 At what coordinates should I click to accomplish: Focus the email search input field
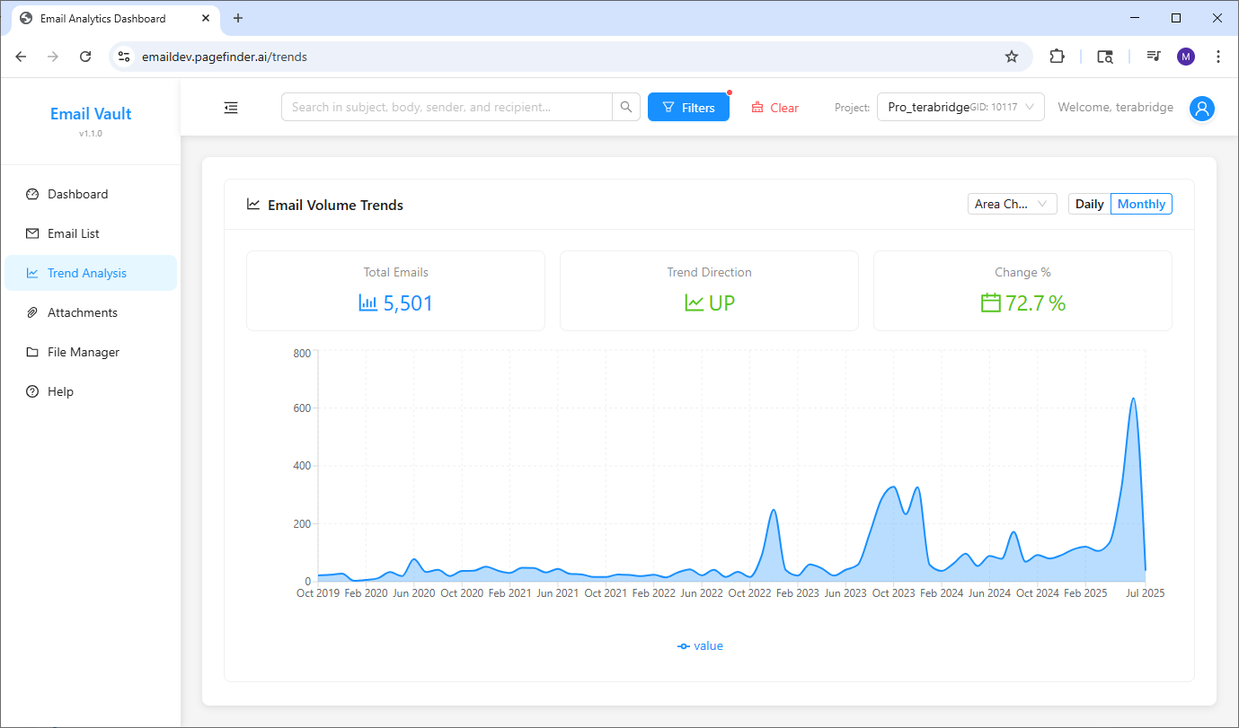[x=447, y=107]
